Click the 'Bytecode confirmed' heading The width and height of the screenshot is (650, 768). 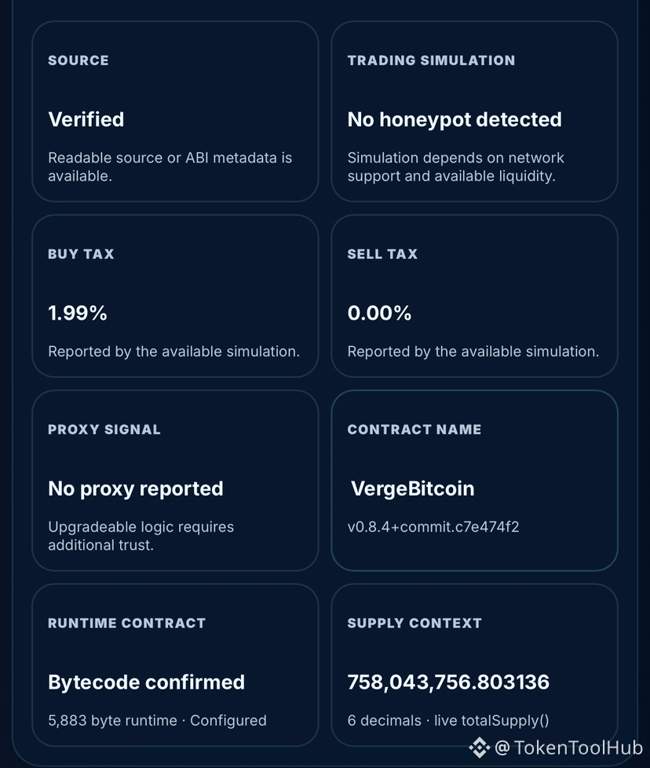(146, 682)
